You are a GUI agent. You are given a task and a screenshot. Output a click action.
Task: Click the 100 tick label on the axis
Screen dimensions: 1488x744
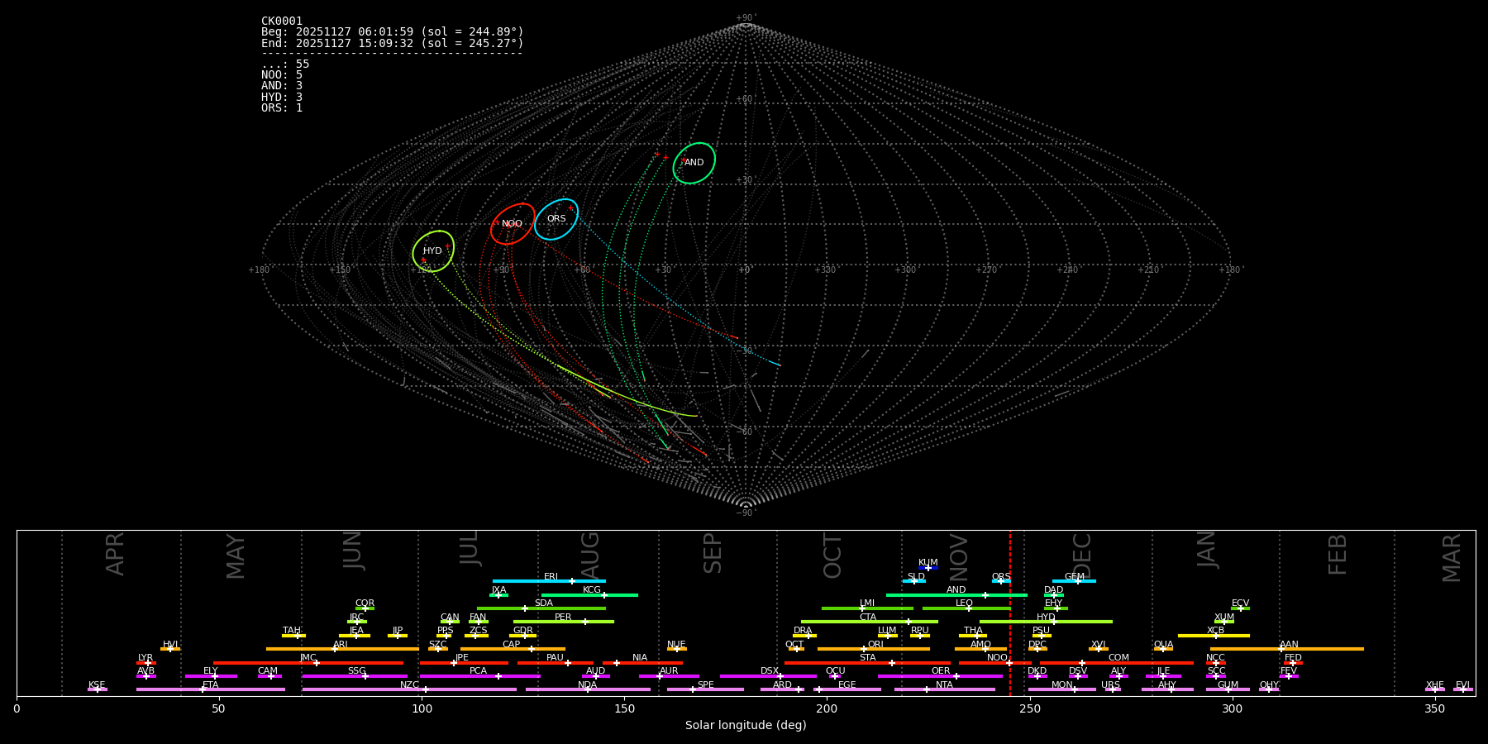[x=422, y=709]
